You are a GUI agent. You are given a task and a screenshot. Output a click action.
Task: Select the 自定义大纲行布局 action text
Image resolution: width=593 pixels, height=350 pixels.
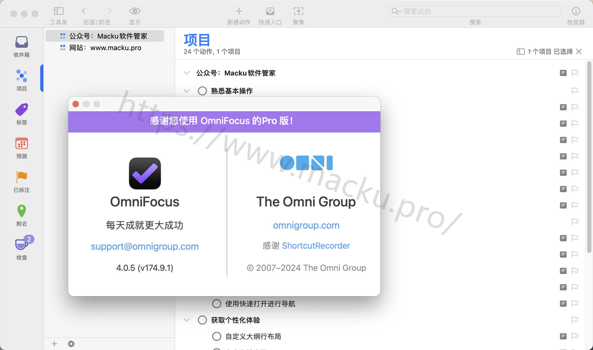coord(253,336)
